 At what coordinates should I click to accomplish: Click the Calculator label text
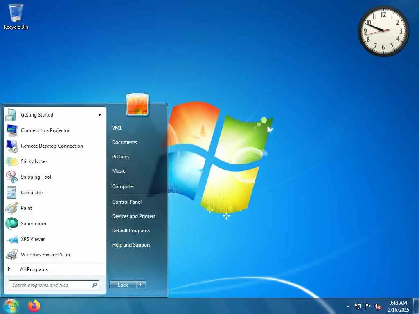tap(32, 193)
